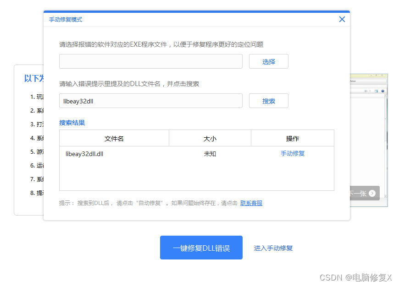Image resolution: width=399 pixels, height=286 pixels.
Task: Click the 操作 column header
Action: click(x=293, y=139)
